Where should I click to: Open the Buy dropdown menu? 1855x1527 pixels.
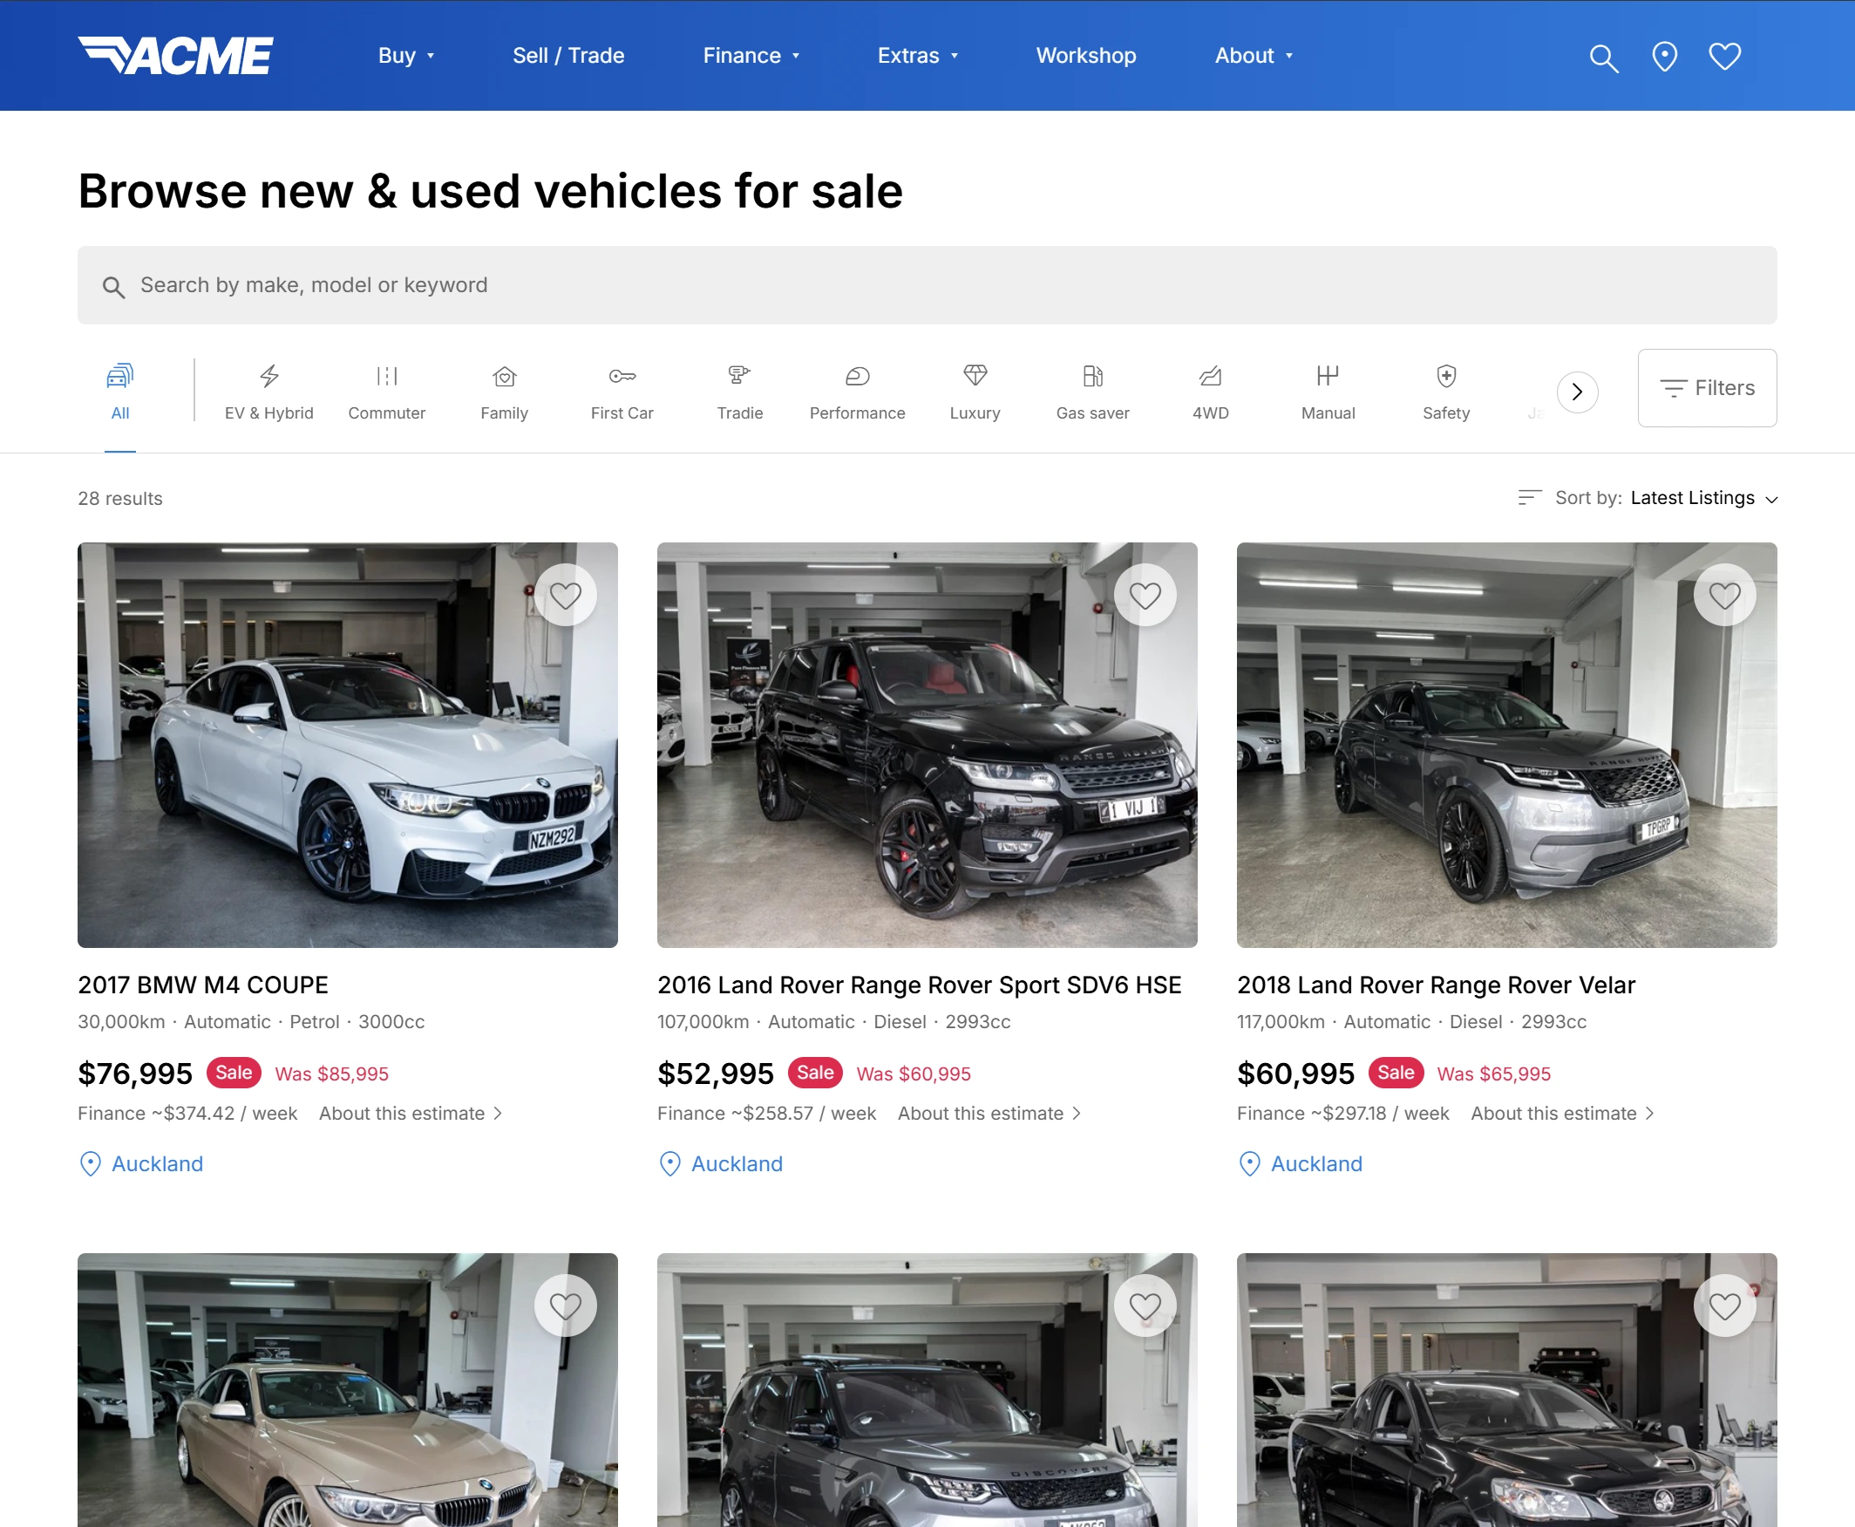[x=405, y=56]
